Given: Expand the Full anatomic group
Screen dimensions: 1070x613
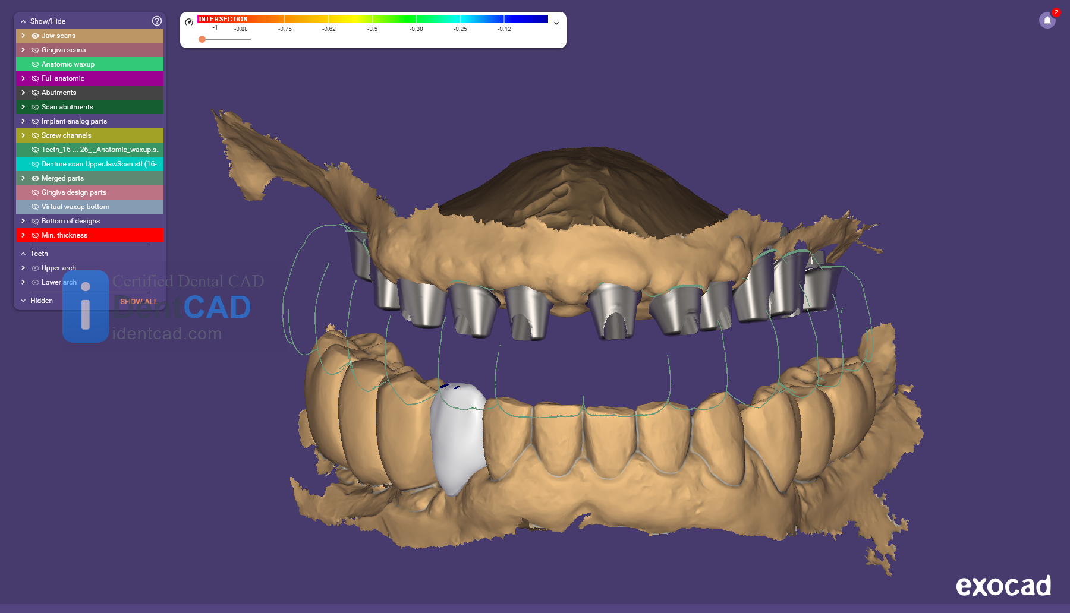Looking at the screenshot, I should [23, 78].
